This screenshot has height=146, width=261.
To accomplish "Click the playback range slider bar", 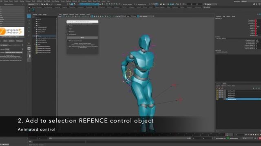I will [120, 138].
